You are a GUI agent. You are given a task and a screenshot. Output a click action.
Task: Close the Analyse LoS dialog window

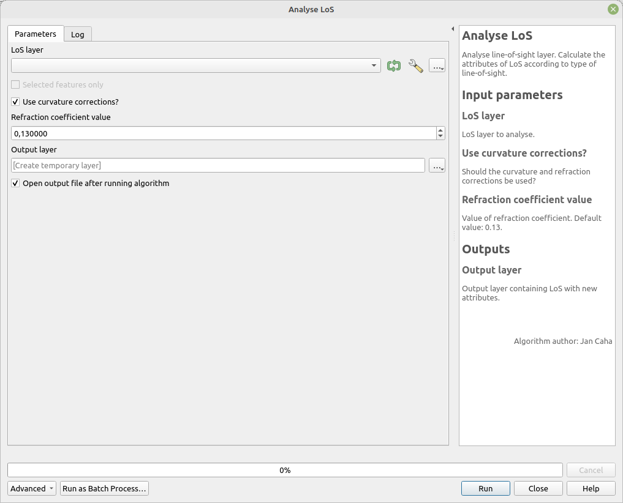(x=613, y=9)
